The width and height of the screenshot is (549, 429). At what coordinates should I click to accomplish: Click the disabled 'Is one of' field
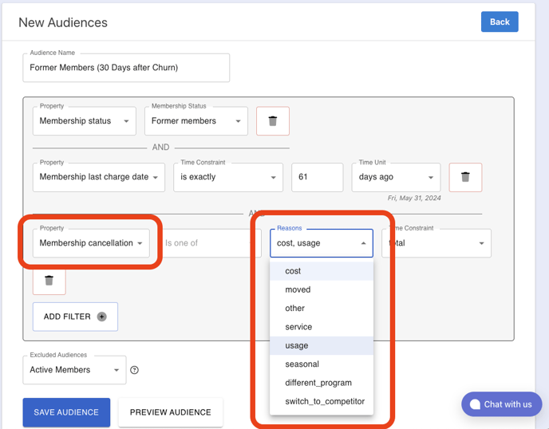(x=209, y=243)
